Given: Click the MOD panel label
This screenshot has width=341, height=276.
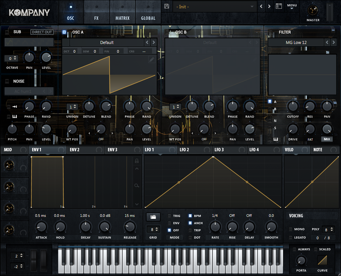Looking at the screenshot, I should click(8, 150).
